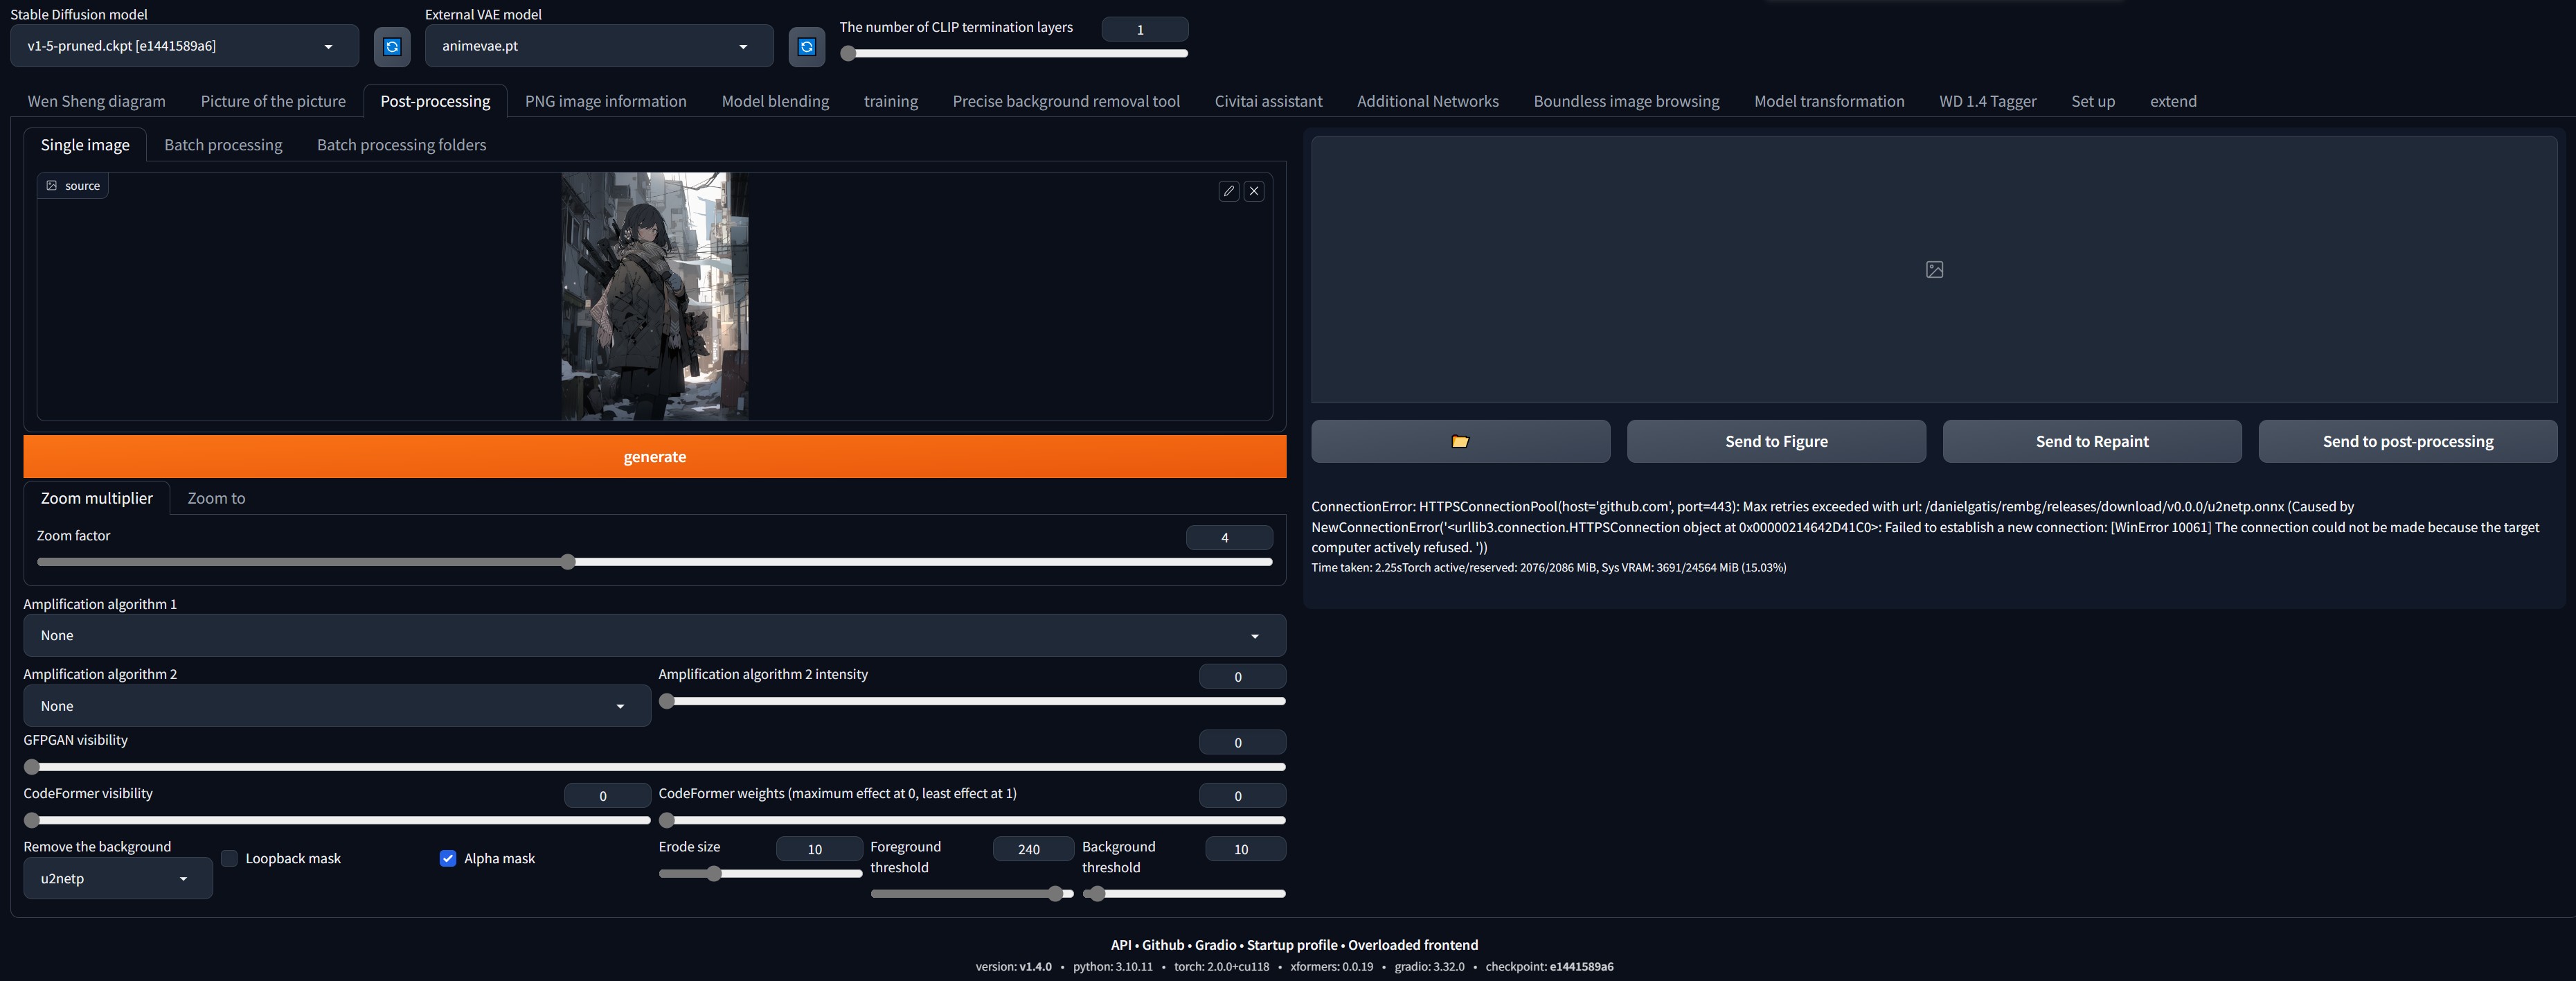Disable the Alpha mask checkbox
Screen dimensions: 2576x981
pyautogui.click(x=447, y=858)
